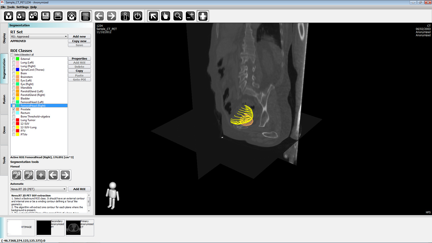432x243 pixels.
Task: Select the Primary CT series thumbnail
Action: point(80,228)
